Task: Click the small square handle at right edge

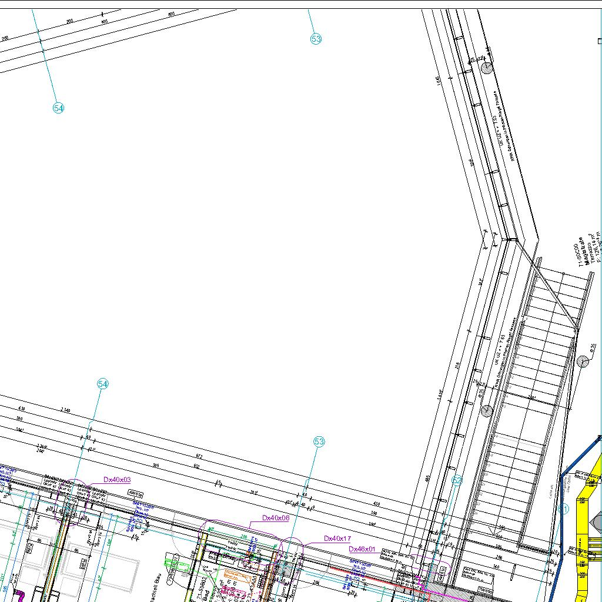Action: 599,41
